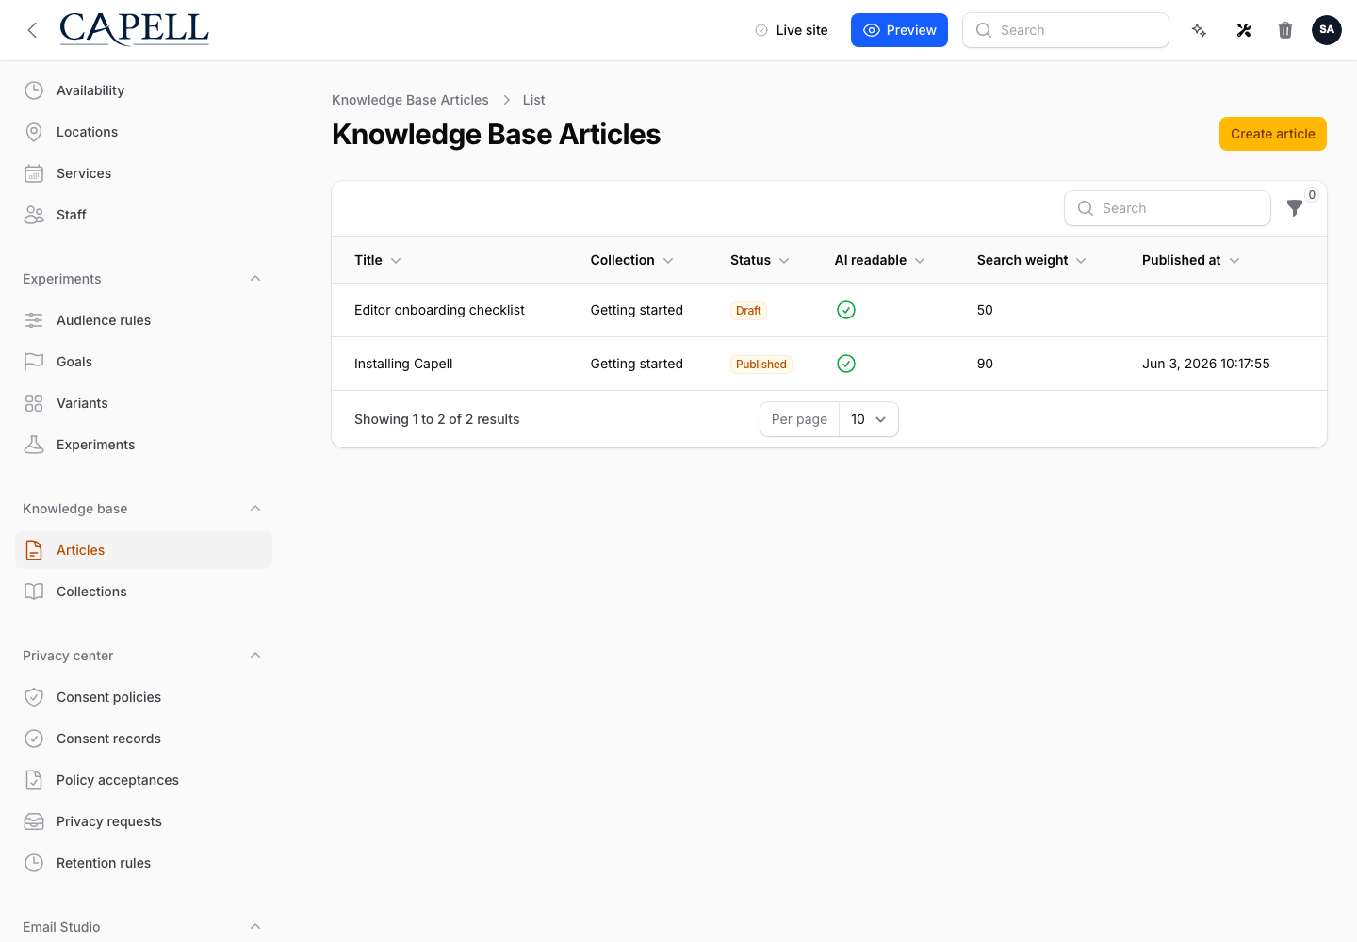
Task: Sort by the Collection column
Action: [632, 260]
